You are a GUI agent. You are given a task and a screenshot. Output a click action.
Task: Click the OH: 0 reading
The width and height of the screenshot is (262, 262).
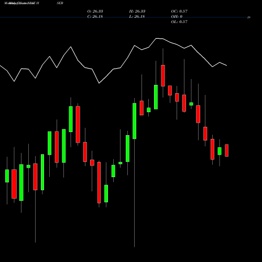coord(177,17)
